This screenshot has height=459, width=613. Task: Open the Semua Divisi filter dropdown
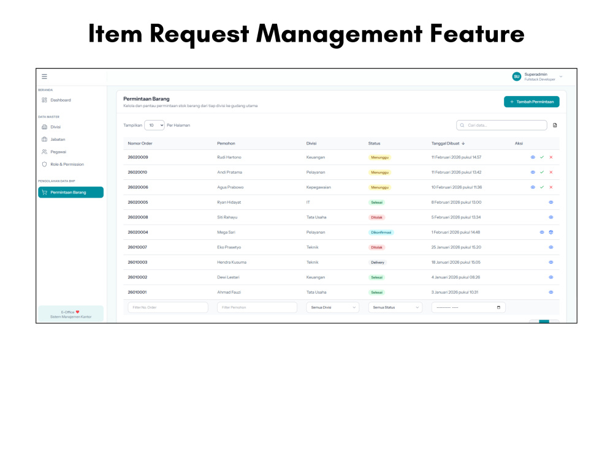coord(333,308)
